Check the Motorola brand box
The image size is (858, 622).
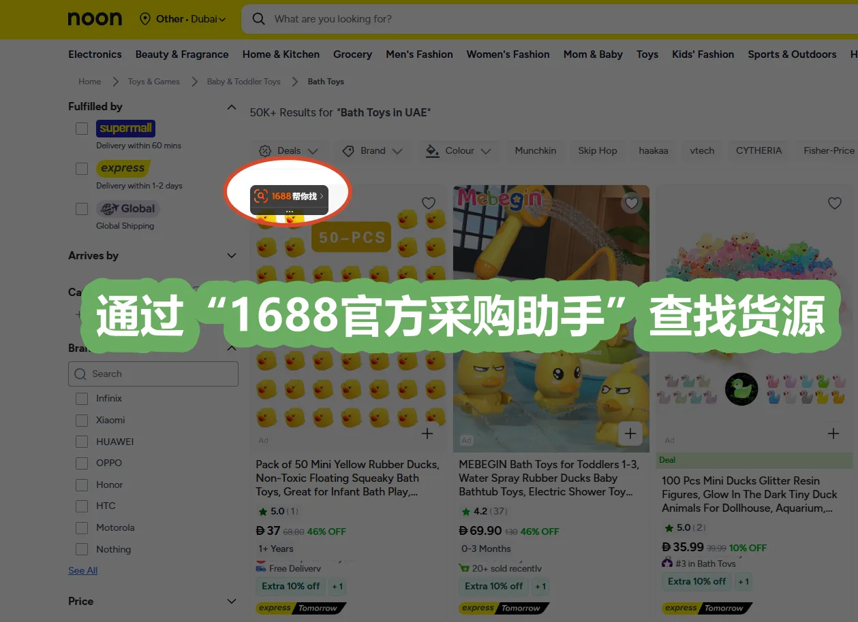[82, 528]
